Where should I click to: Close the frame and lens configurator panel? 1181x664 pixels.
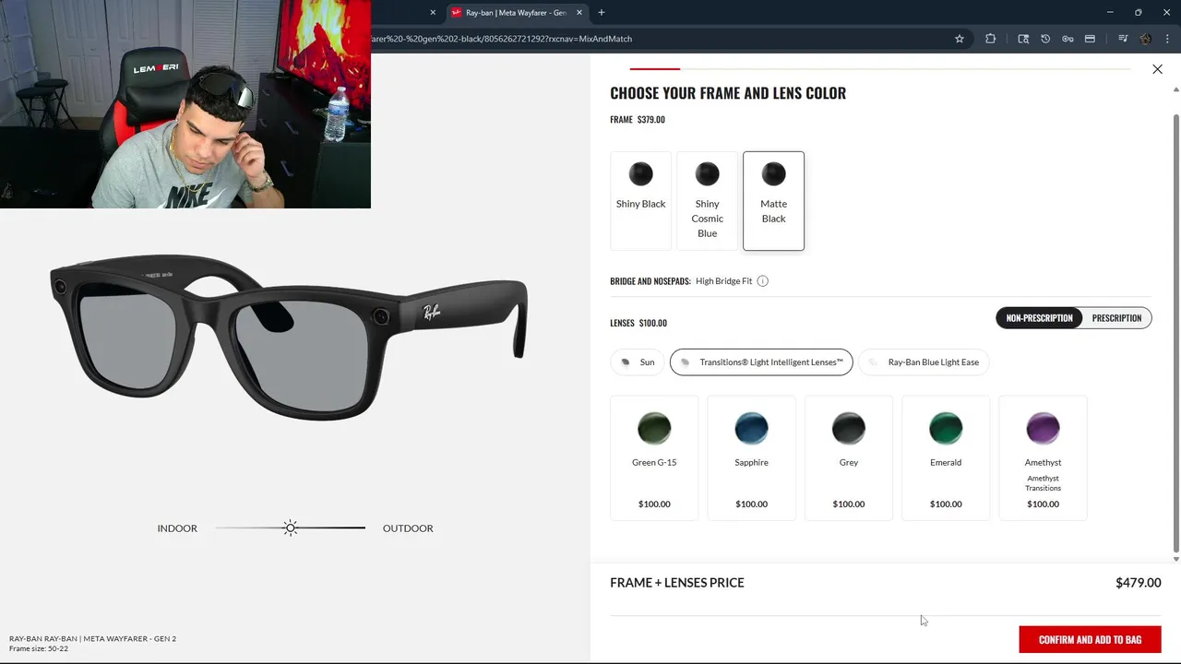tap(1157, 69)
